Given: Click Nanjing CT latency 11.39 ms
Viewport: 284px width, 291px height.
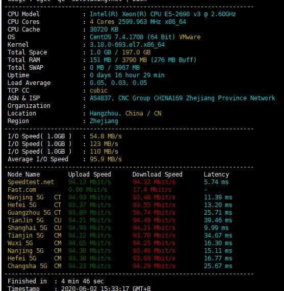Looking at the screenshot, I should tap(218, 197).
